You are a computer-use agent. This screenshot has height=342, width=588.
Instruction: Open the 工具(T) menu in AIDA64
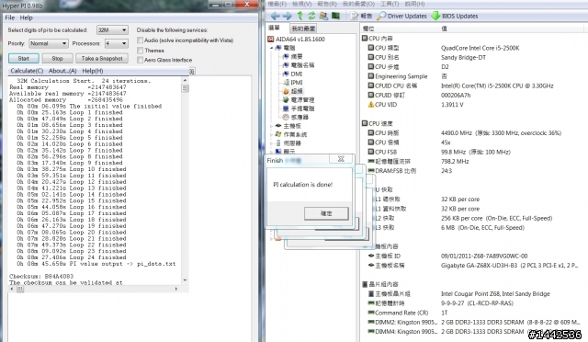(390, 4)
